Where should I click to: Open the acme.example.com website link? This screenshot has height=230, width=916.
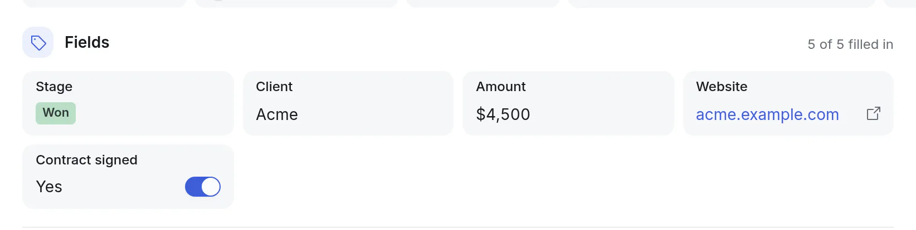(767, 114)
